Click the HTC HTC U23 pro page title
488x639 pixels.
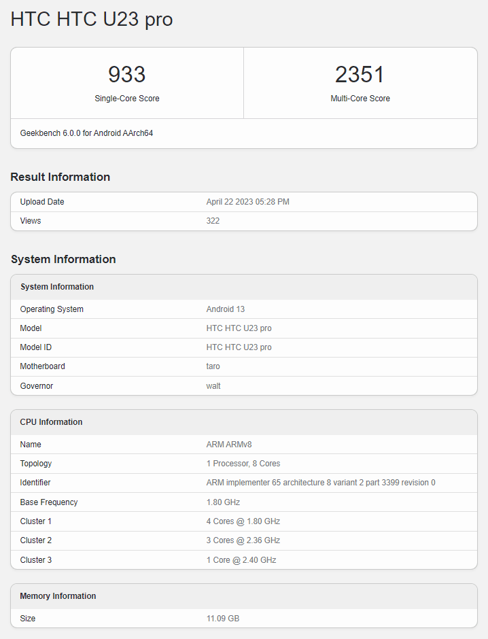coord(92,20)
